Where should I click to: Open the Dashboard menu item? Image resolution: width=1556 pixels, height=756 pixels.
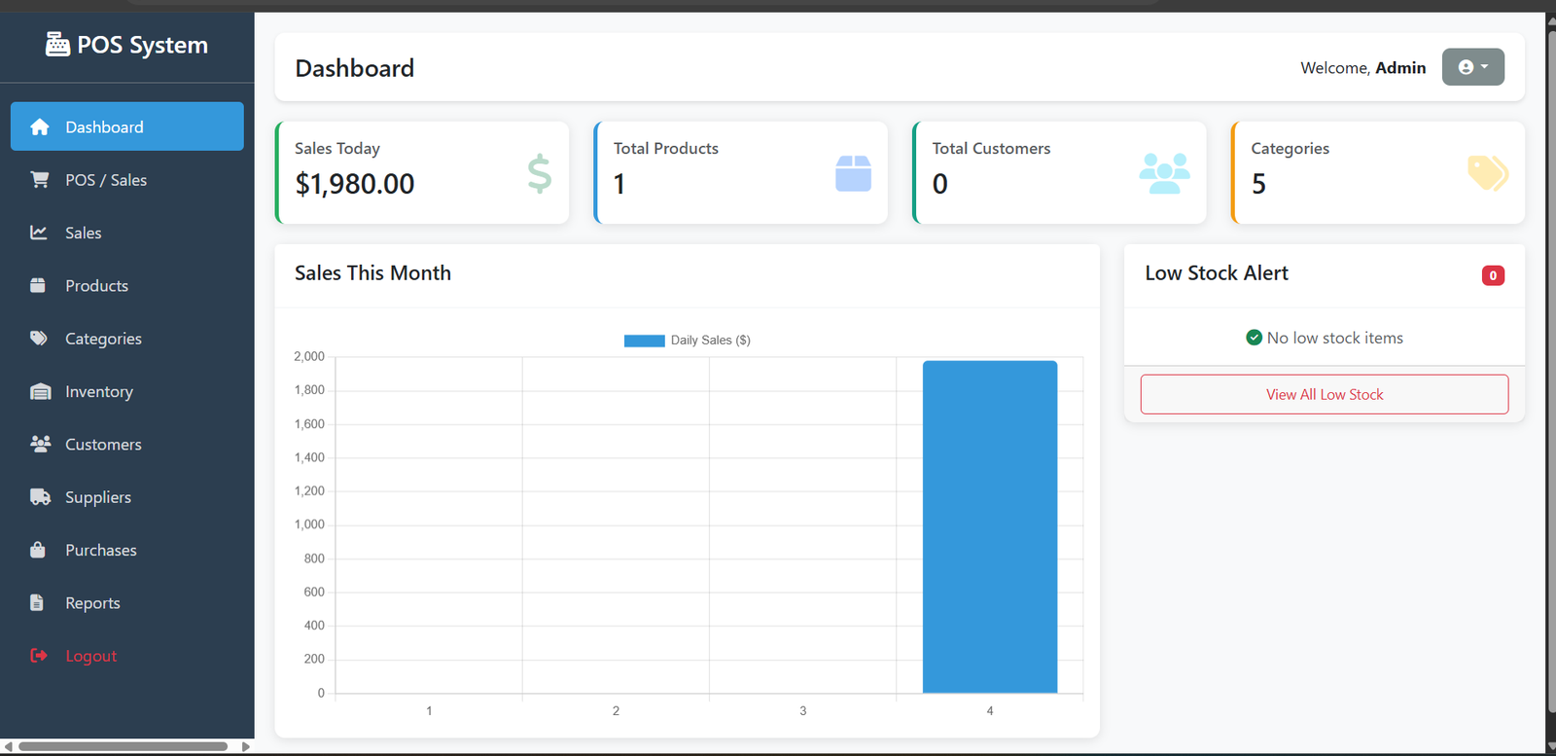[x=126, y=126]
